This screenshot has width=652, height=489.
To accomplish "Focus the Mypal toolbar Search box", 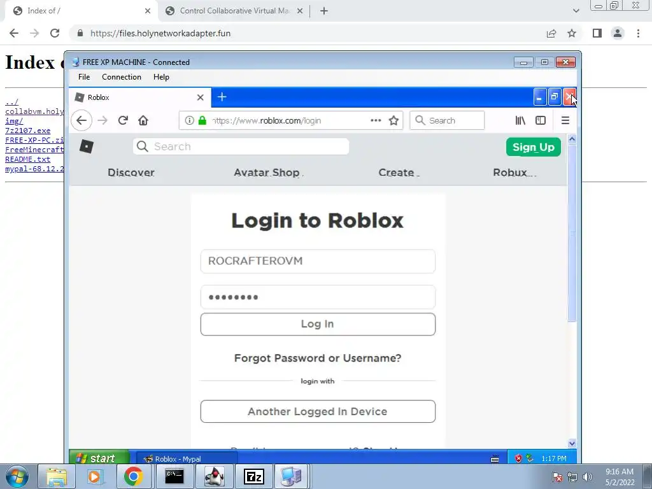I will click(447, 120).
